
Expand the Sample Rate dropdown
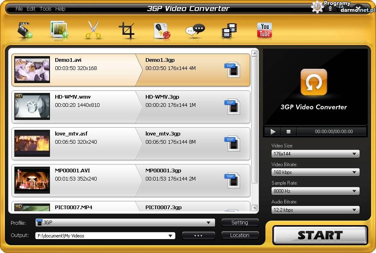point(315,191)
